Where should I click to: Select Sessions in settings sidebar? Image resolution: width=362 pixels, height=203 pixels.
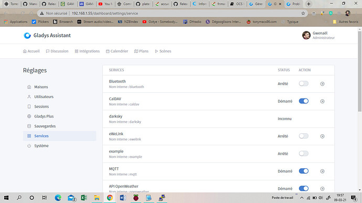pos(60,106)
